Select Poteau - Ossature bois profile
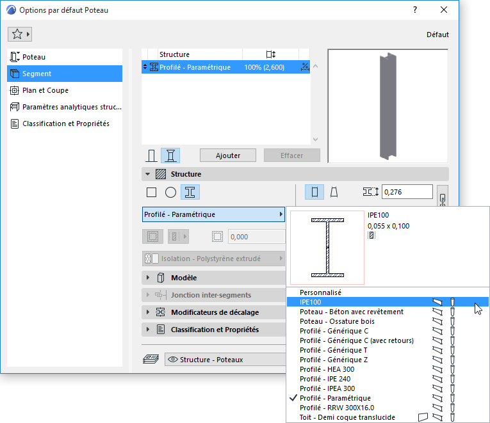 click(388, 321)
